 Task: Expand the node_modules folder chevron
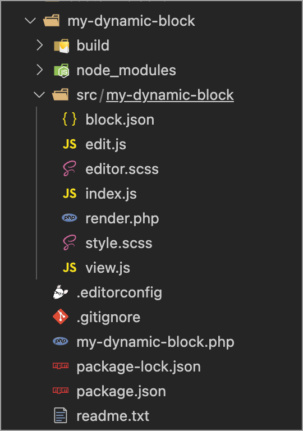click(40, 70)
